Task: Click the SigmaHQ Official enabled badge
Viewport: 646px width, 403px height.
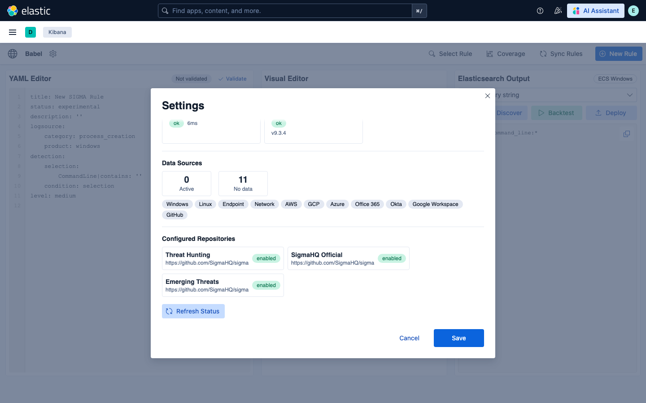Action: 392,258
